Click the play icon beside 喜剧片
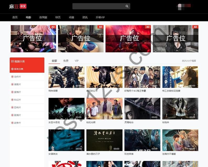Viewport: 208px width, 167px height. coord(12,84)
